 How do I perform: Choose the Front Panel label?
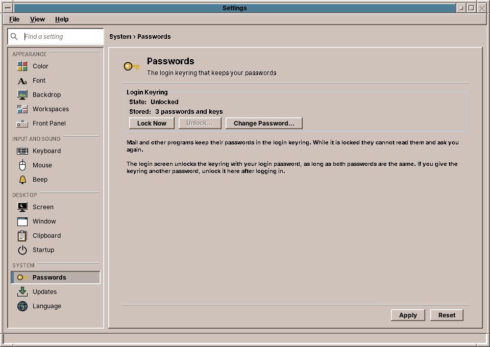click(x=49, y=123)
